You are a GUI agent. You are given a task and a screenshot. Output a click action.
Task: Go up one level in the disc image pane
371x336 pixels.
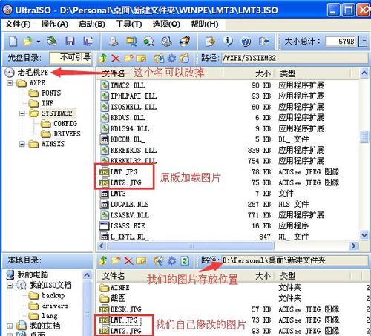click(x=103, y=59)
